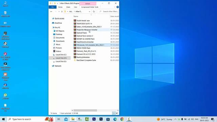
Task: Open the 3D Objects folder
Action: point(60,31)
